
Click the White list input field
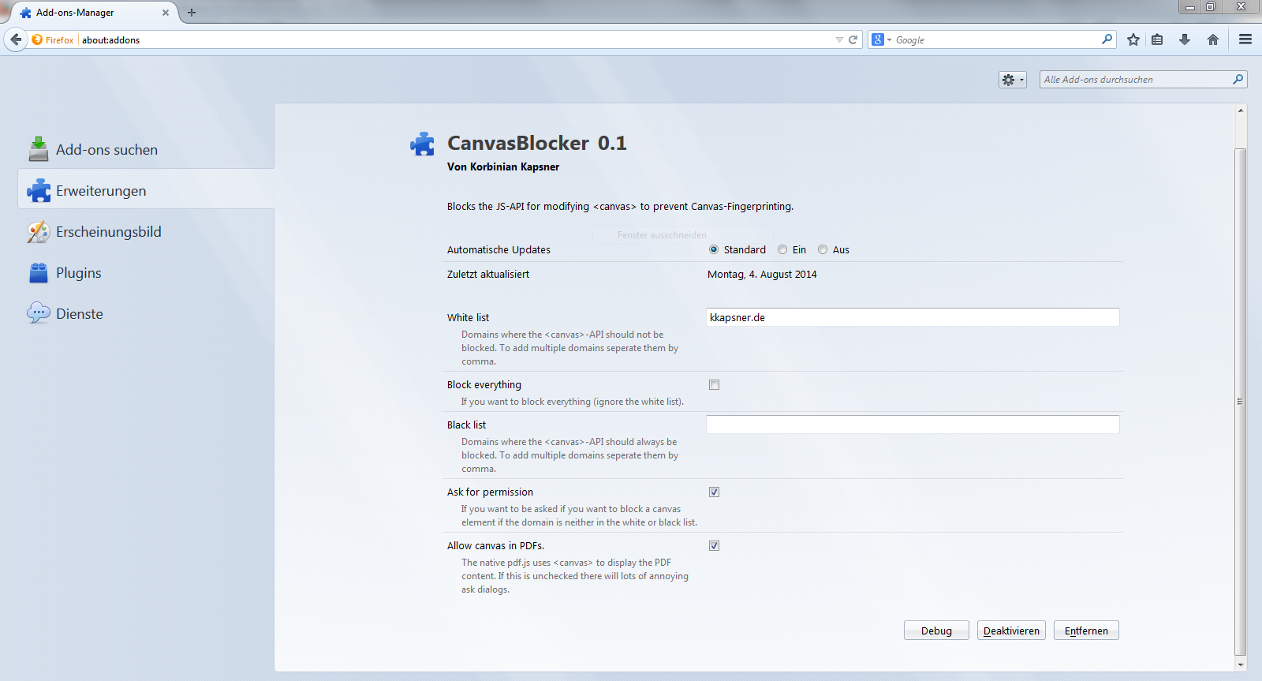coord(913,317)
